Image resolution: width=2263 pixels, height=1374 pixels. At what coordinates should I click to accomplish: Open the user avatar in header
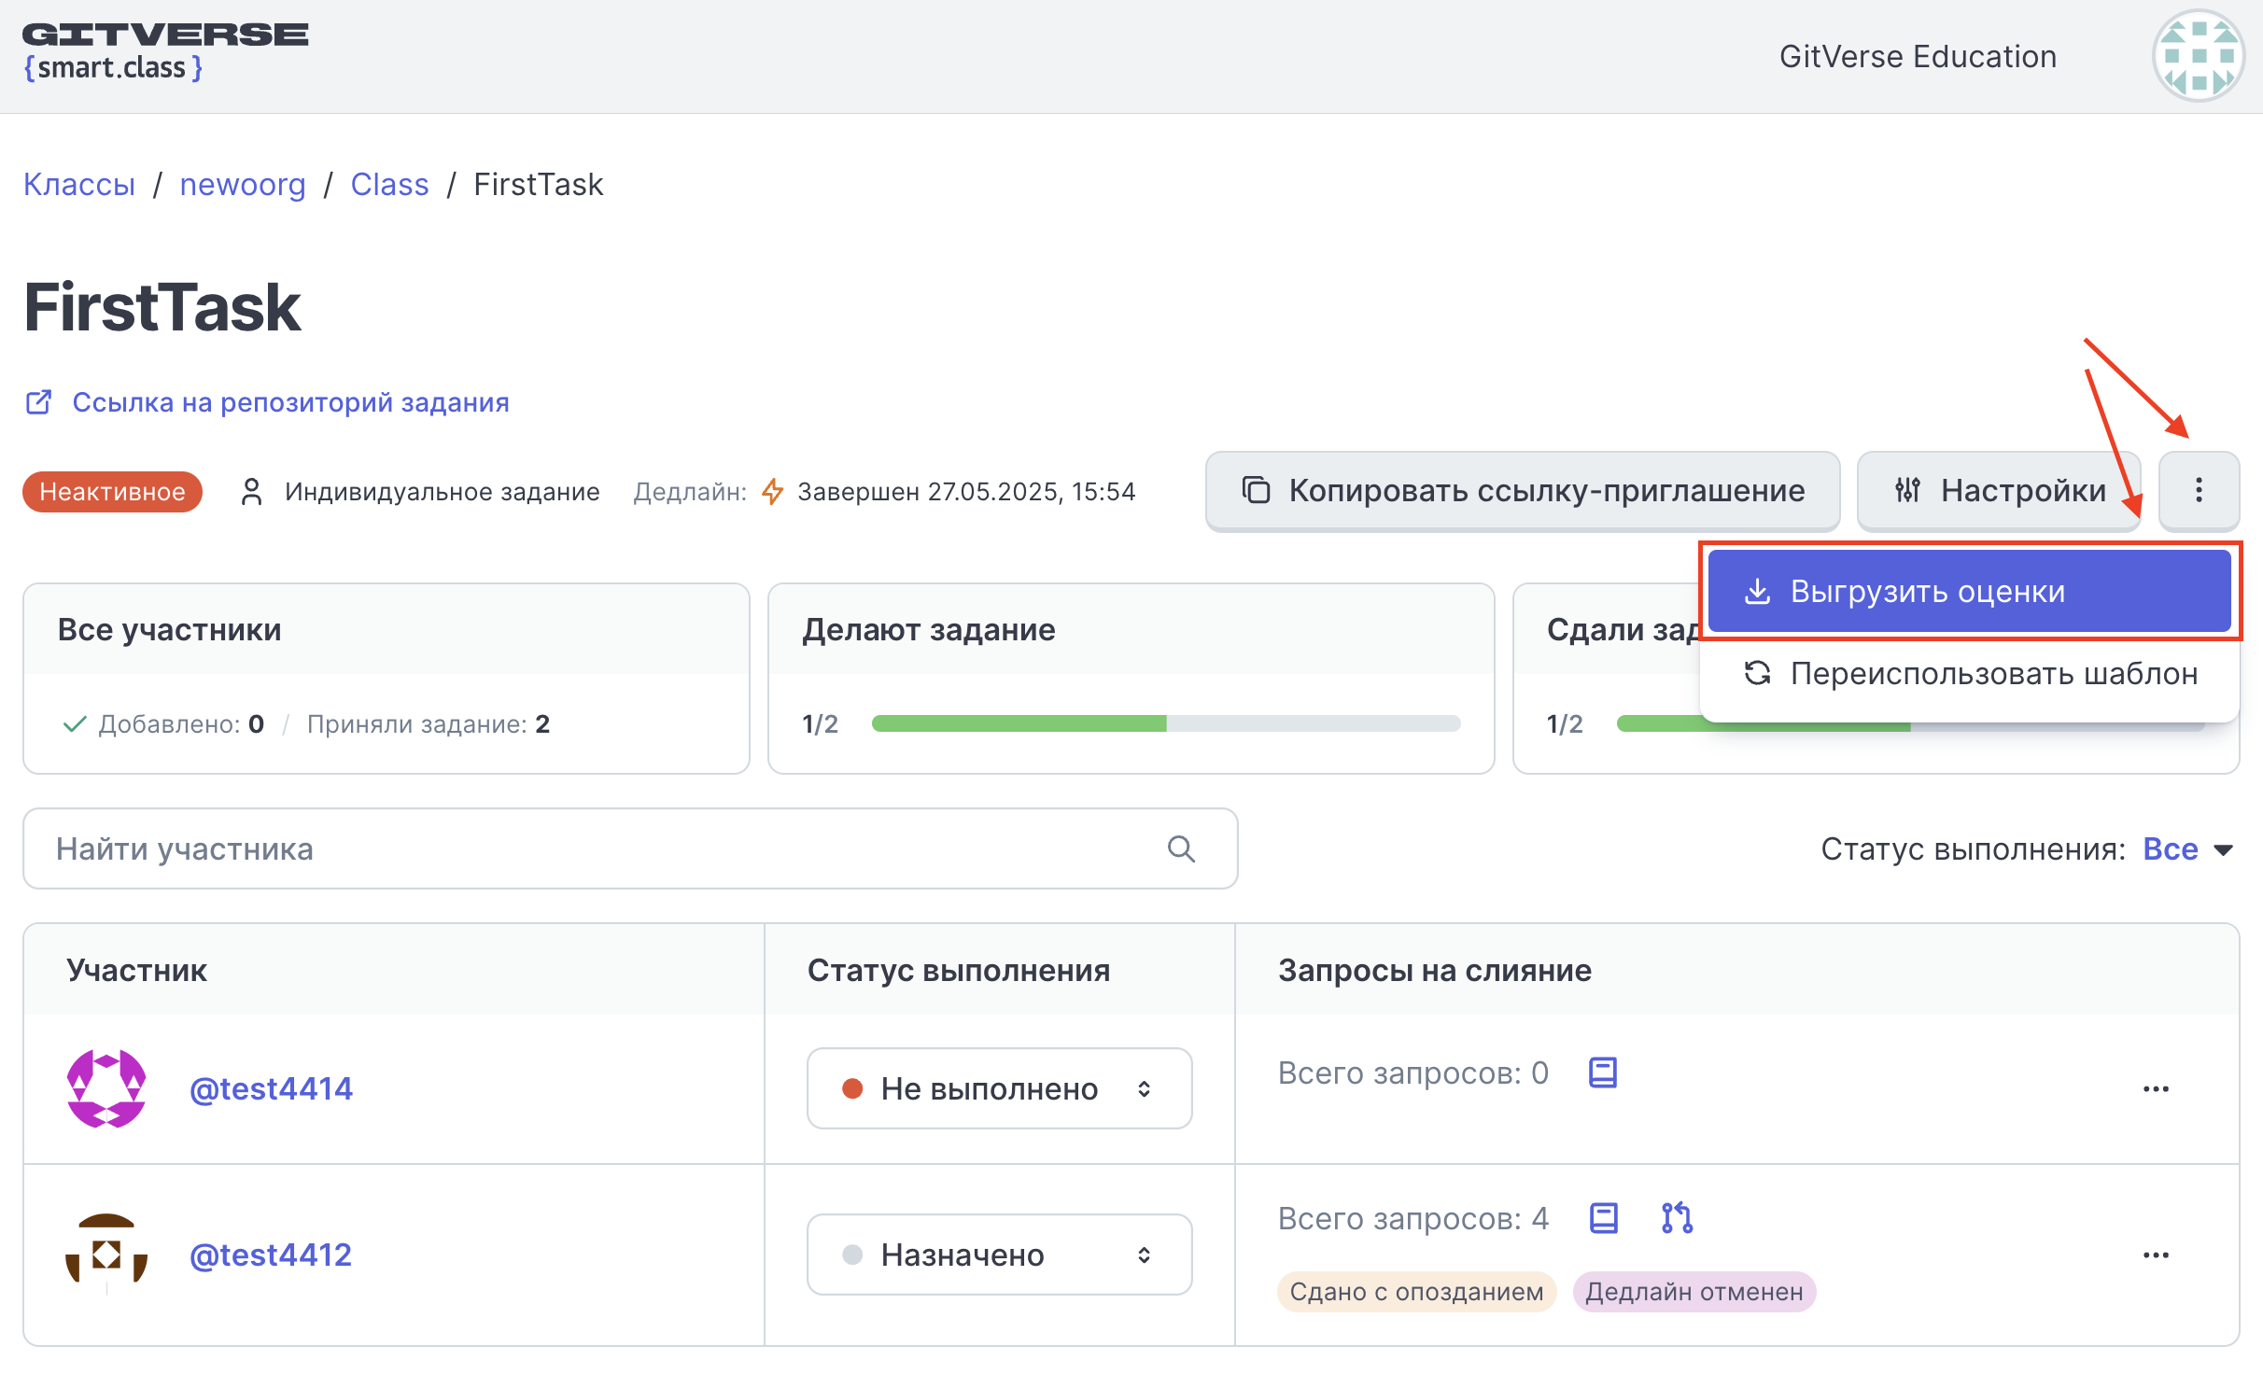[2199, 56]
